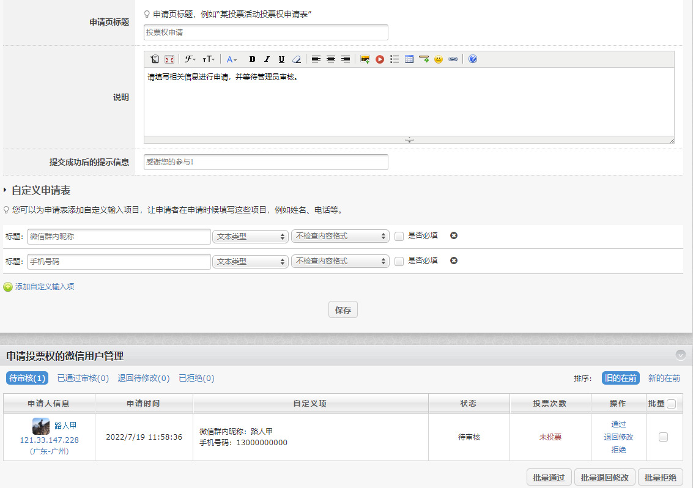Toggle bold formatting in editor toolbar
This screenshot has width=693, height=488.
[x=252, y=59]
